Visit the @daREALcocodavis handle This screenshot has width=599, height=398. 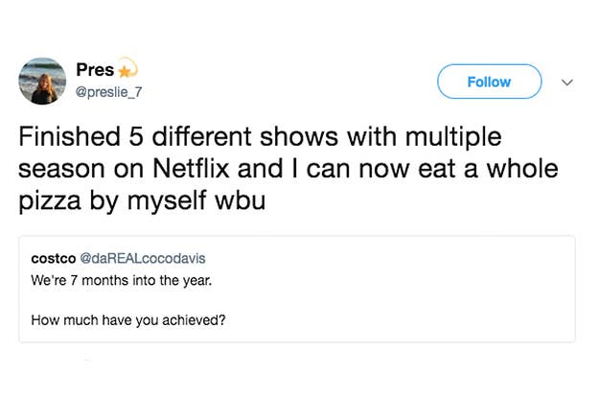[x=144, y=258]
